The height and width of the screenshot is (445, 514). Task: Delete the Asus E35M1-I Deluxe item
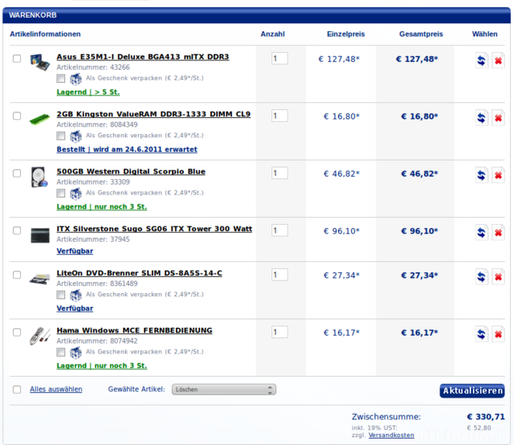point(498,61)
